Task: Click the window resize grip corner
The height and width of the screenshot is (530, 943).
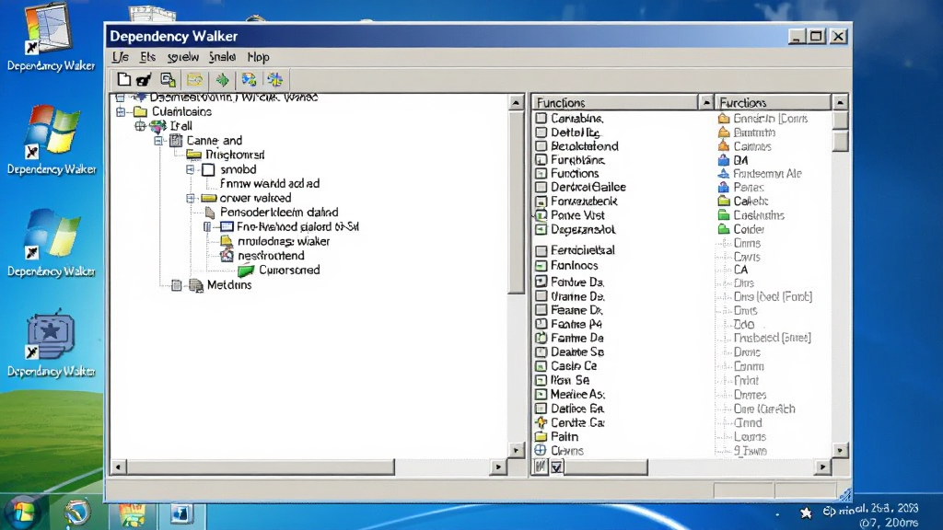Action: (x=844, y=494)
